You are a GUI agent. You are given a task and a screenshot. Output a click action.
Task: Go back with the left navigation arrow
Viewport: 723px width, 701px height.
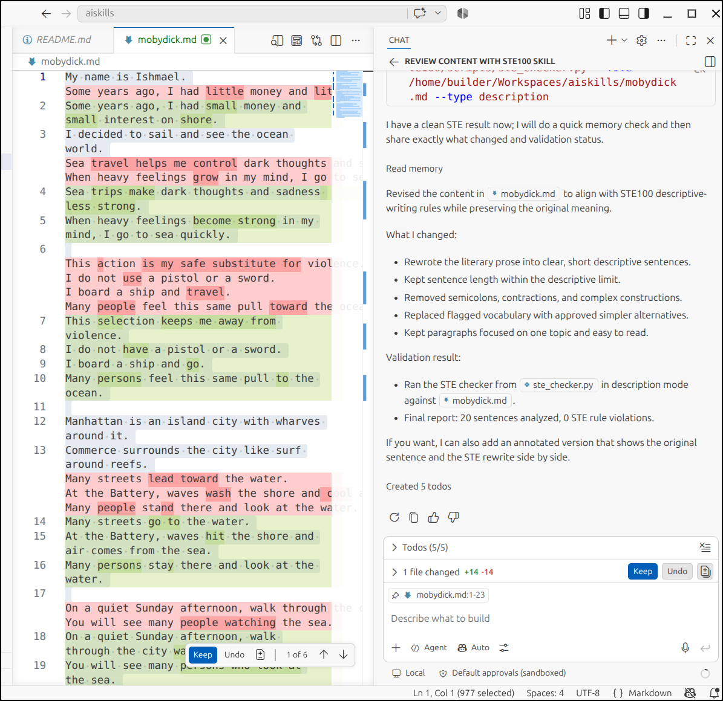pos(46,13)
